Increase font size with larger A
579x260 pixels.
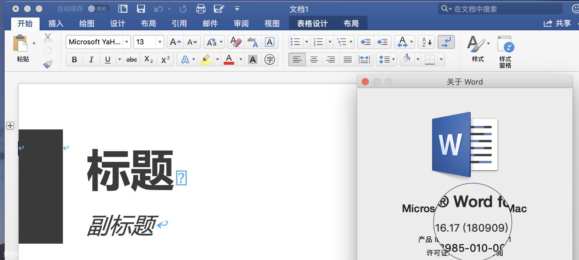[x=175, y=42]
